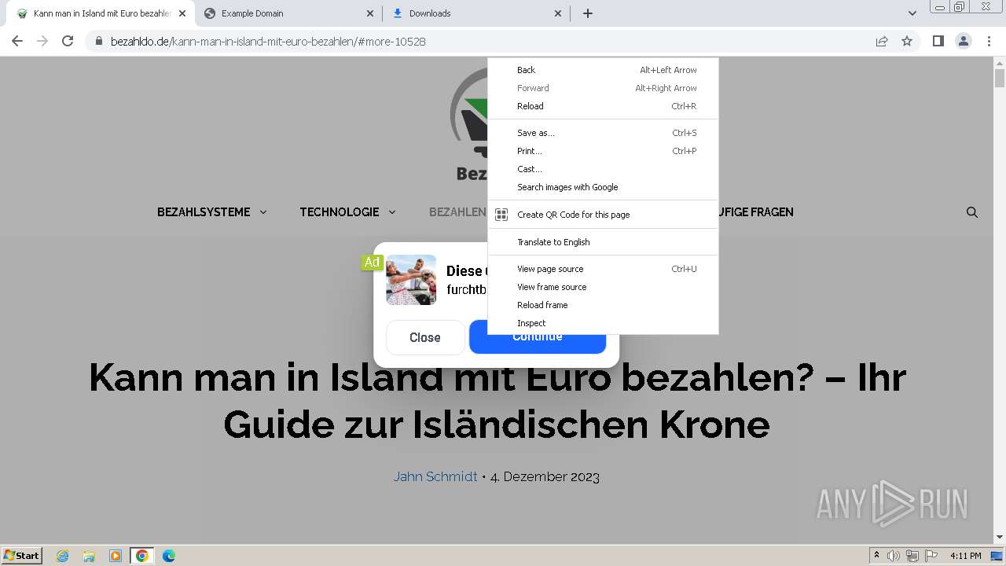The image size is (1006, 566).
Task: Choose Reload in the context menu
Action: tap(603, 106)
